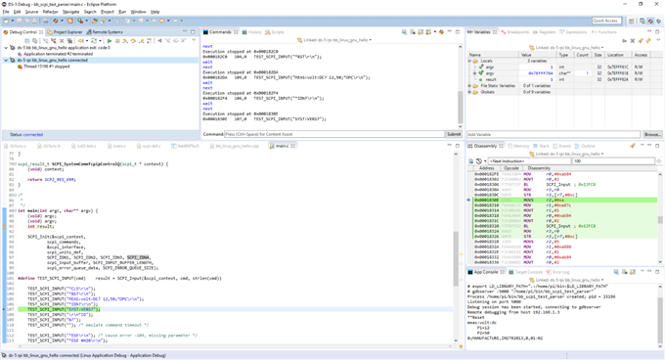Open the Navigate menu

70,12
